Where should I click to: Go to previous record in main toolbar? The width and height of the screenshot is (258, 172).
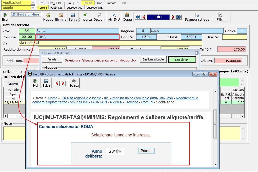(144, 17)
